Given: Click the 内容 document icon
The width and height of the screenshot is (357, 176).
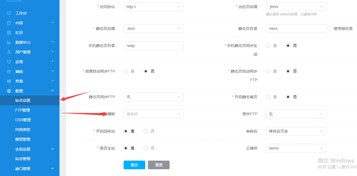Looking at the screenshot, I should pyautogui.click(x=9, y=23).
